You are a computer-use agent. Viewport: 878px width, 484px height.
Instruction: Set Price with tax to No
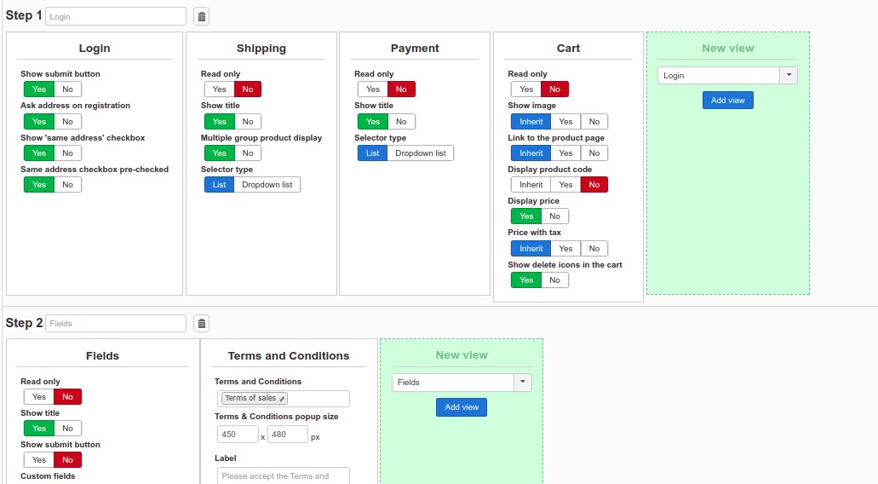[x=594, y=249]
